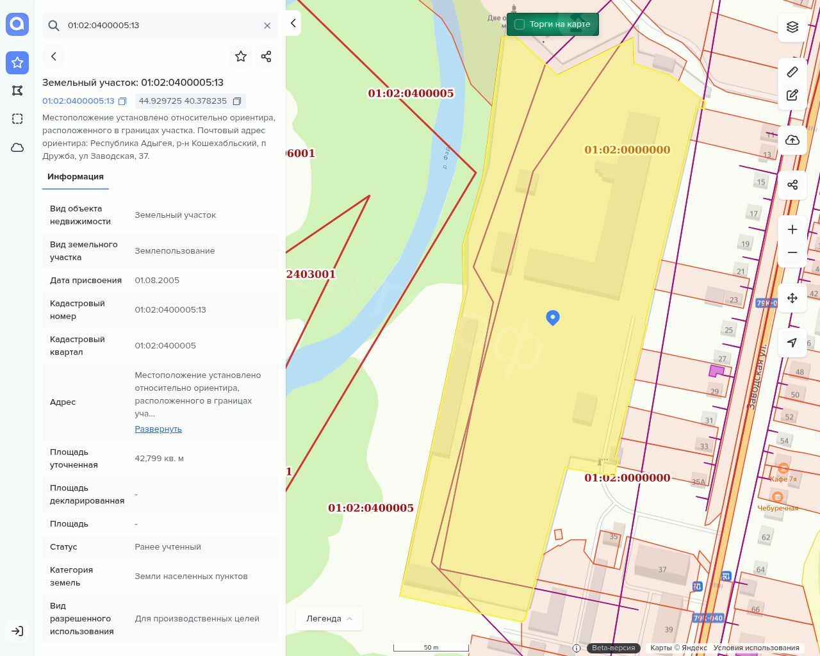Open favorites in the left sidebar
The height and width of the screenshot is (656, 820).
[17, 62]
